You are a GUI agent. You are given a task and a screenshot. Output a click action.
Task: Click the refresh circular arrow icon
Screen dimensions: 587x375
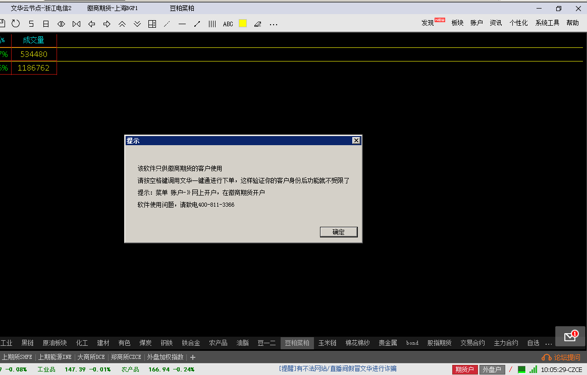pos(16,24)
